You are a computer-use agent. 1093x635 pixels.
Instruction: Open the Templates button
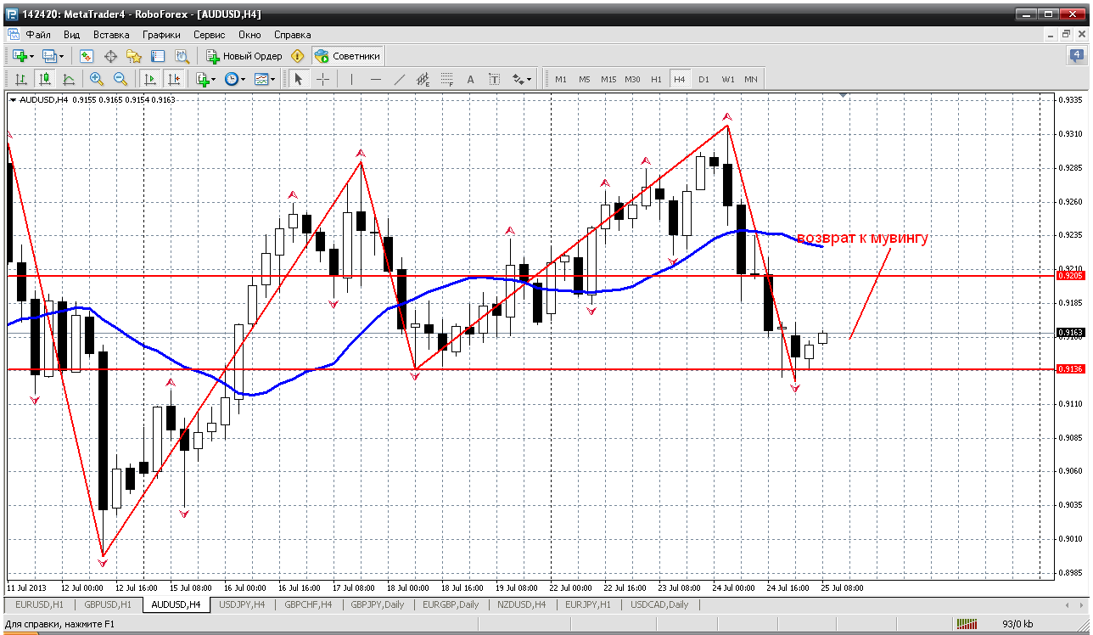(261, 79)
